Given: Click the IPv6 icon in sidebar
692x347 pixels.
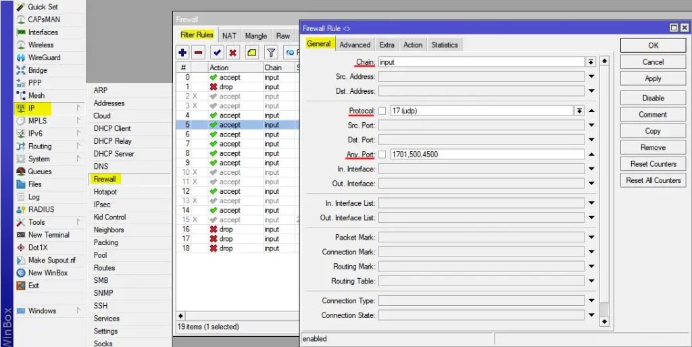Looking at the screenshot, I should 21,134.
